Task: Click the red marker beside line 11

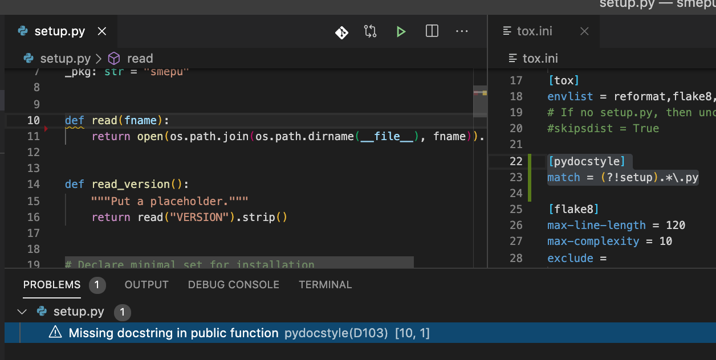Action: (46, 129)
